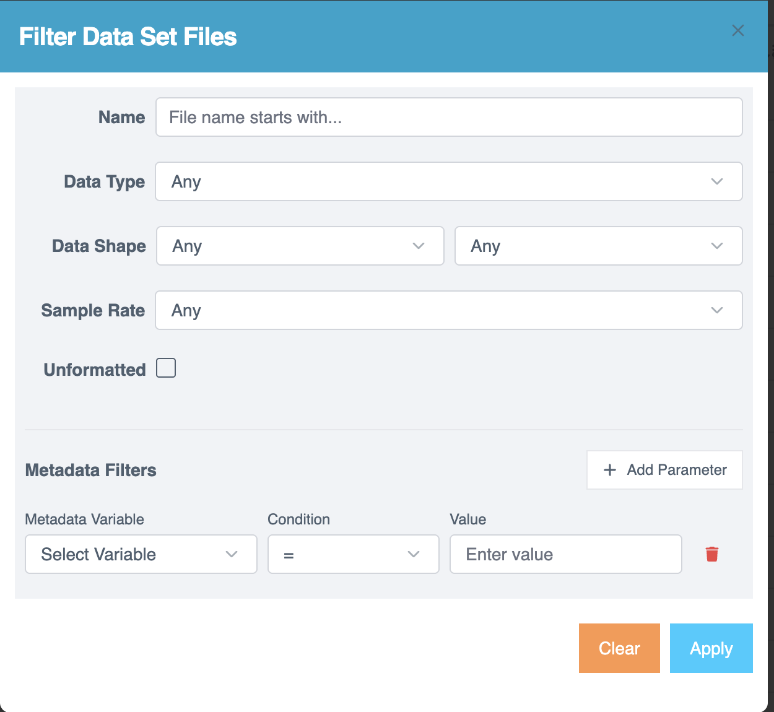Click the Select Variable dropdown arrow

(232, 554)
